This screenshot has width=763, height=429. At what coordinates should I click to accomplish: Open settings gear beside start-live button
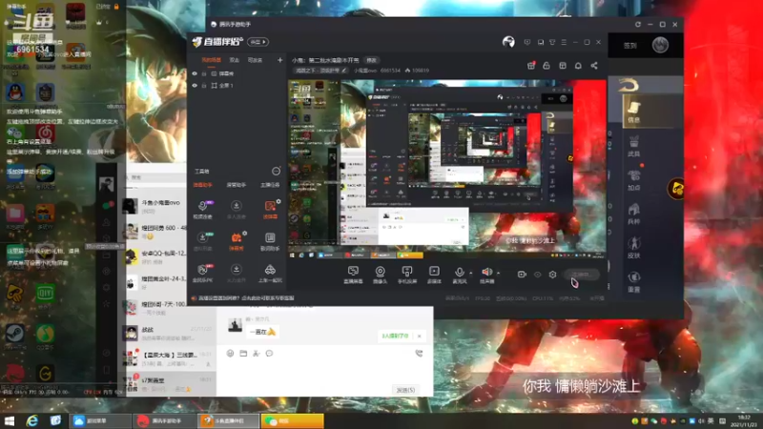click(x=553, y=275)
